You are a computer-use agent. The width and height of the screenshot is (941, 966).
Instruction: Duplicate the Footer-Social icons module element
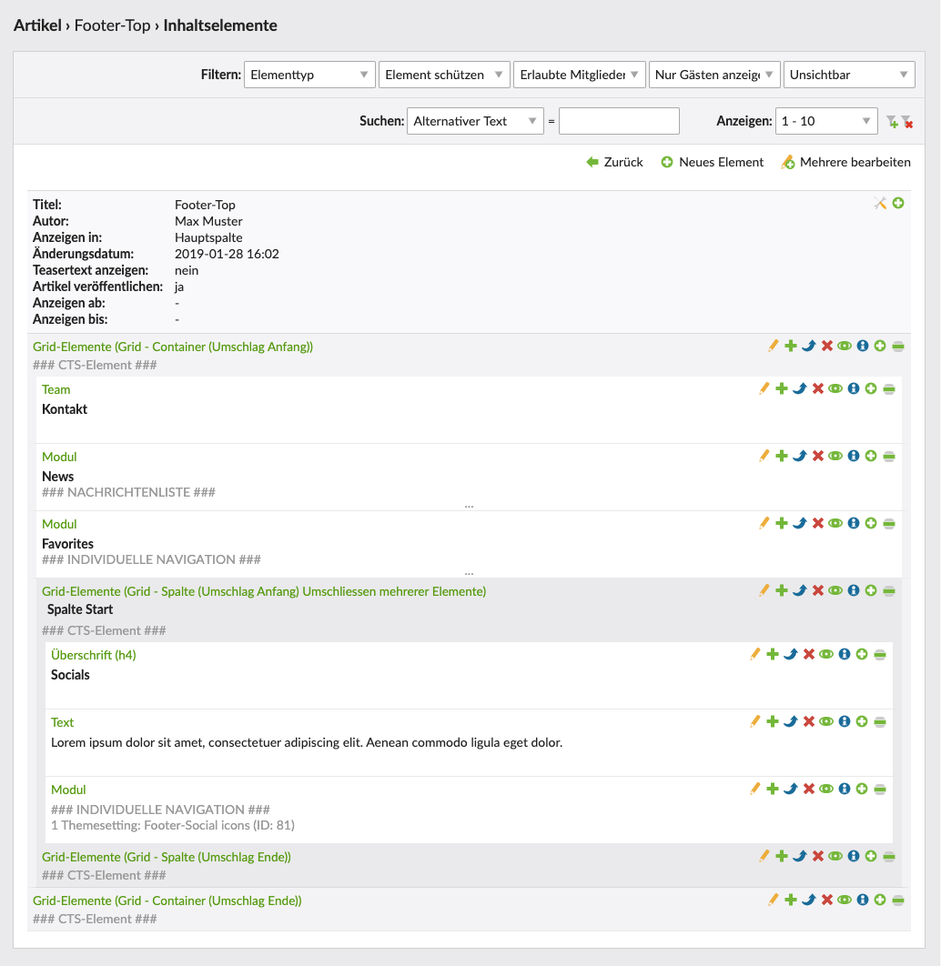(x=773, y=789)
